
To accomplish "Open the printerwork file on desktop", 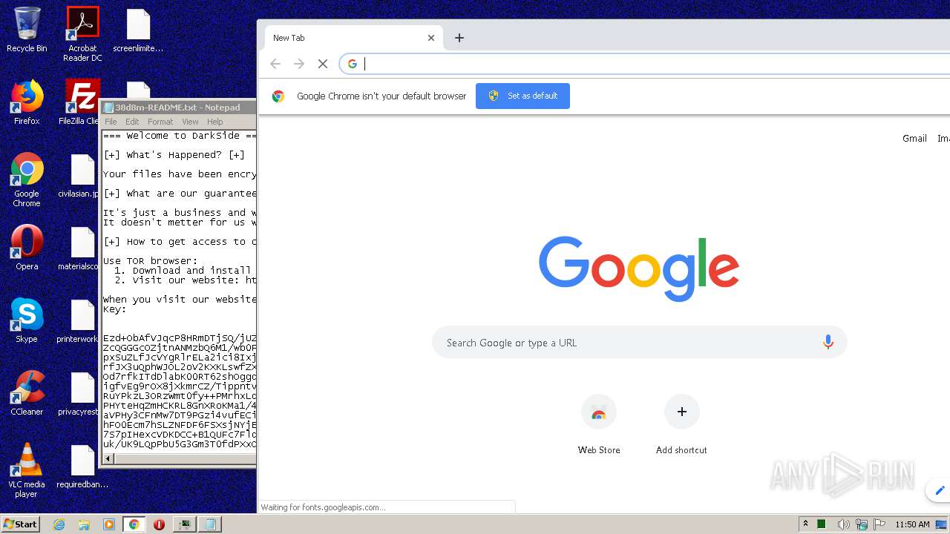I will (80, 320).
